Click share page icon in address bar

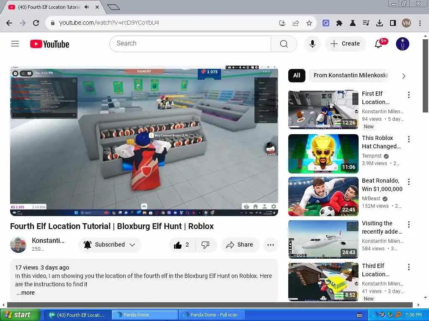296,23
